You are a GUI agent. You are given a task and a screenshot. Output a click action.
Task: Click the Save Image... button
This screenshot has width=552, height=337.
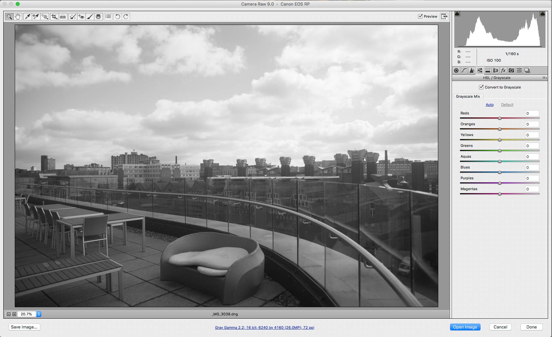(x=24, y=327)
